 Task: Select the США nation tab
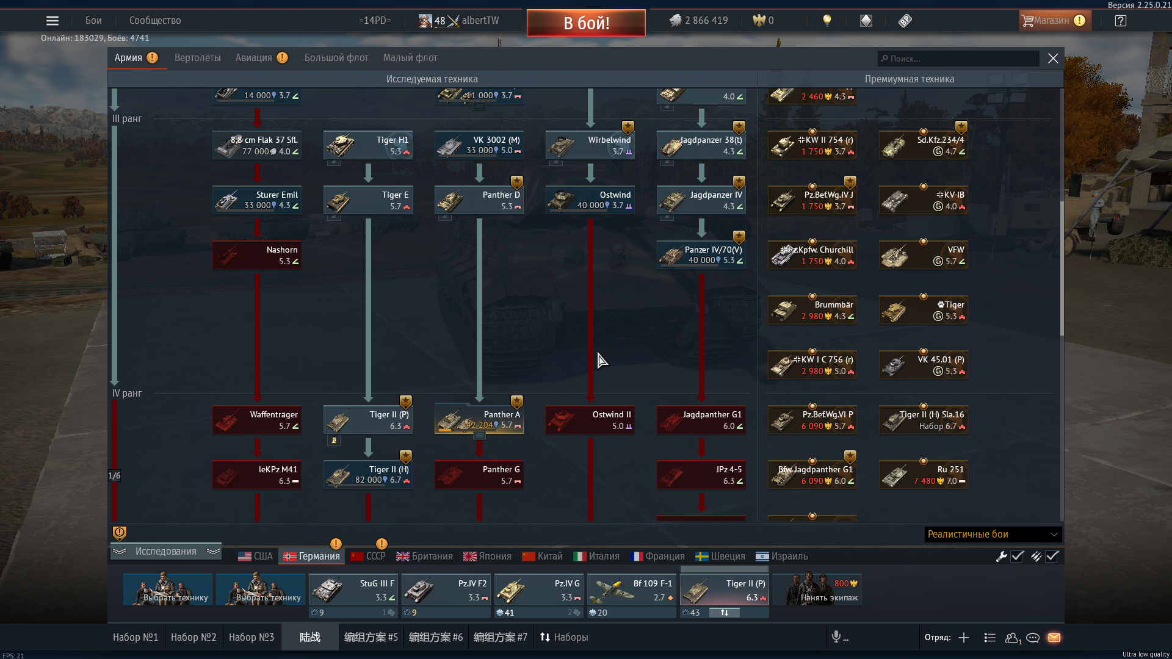coord(255,556)
